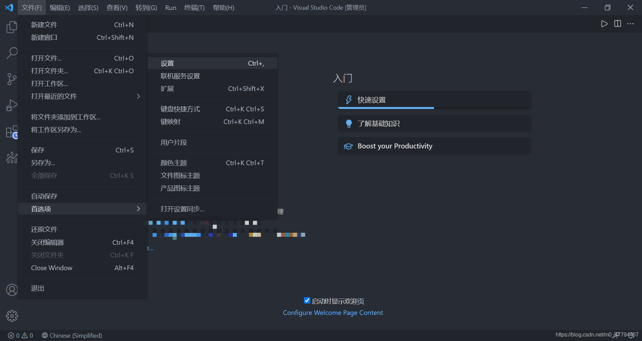This screenshot has height=341, width=642.
Task: Click 打开设置同步... entry
Action: pos(212,209)
